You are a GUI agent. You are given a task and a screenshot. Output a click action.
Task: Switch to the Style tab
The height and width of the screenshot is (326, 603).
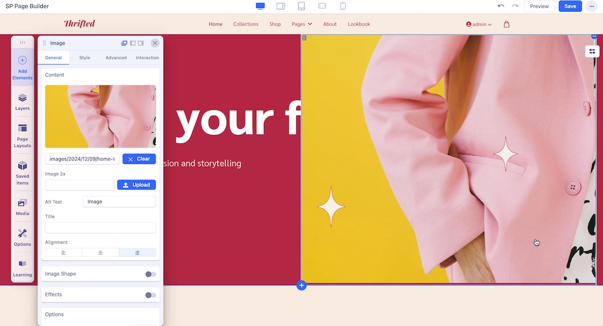[x=84, y=58]
